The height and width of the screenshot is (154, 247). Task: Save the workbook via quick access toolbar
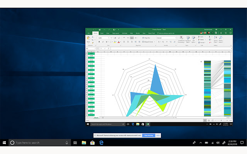tap(100, 30)
